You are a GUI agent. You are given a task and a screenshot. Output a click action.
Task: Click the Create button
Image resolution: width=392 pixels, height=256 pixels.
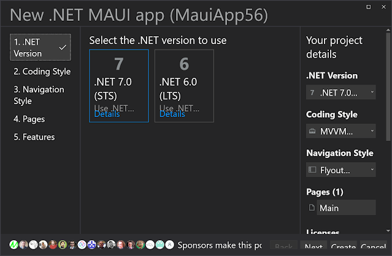(x=344, y=245)
